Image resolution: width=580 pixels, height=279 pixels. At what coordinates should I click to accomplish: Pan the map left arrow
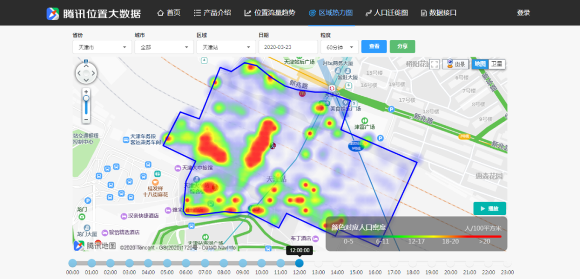click(x=79, y=73)
